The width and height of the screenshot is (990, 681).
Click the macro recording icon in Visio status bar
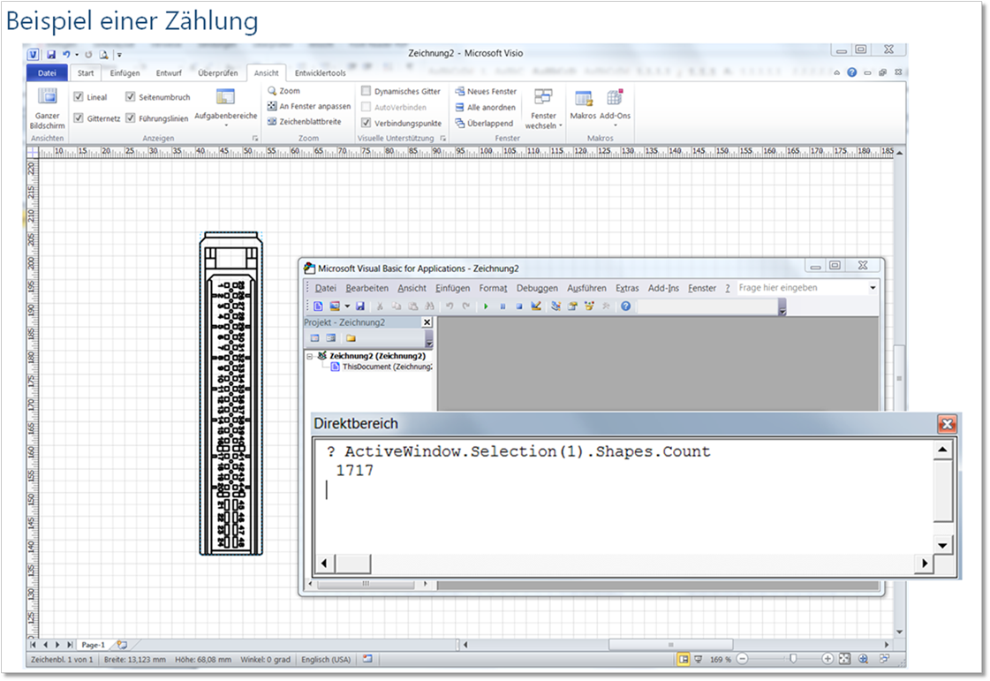tap(367, 659)
